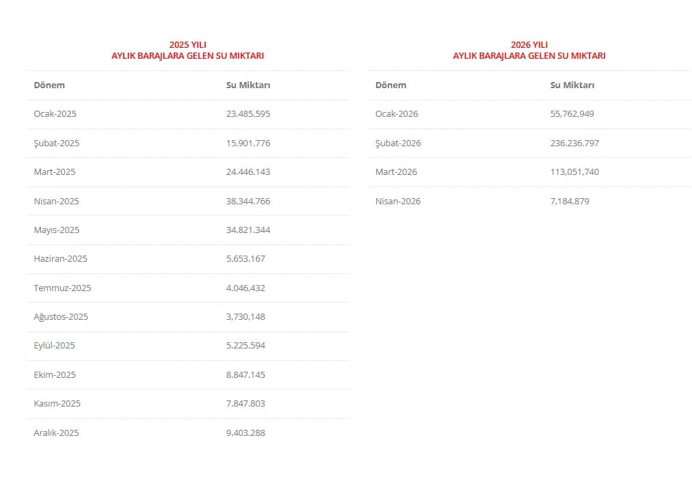Select the Dönem header in 2026 table

(x=390, y=85)
